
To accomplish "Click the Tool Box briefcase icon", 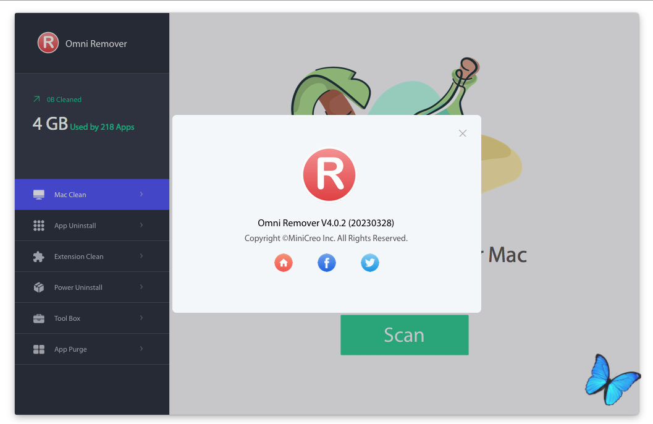I will coord(39,318).
